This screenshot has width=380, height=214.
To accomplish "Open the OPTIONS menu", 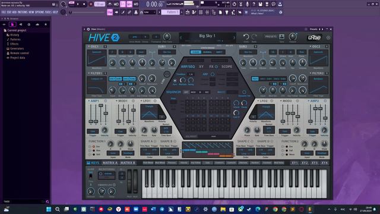I will click(x=40, y=12).
